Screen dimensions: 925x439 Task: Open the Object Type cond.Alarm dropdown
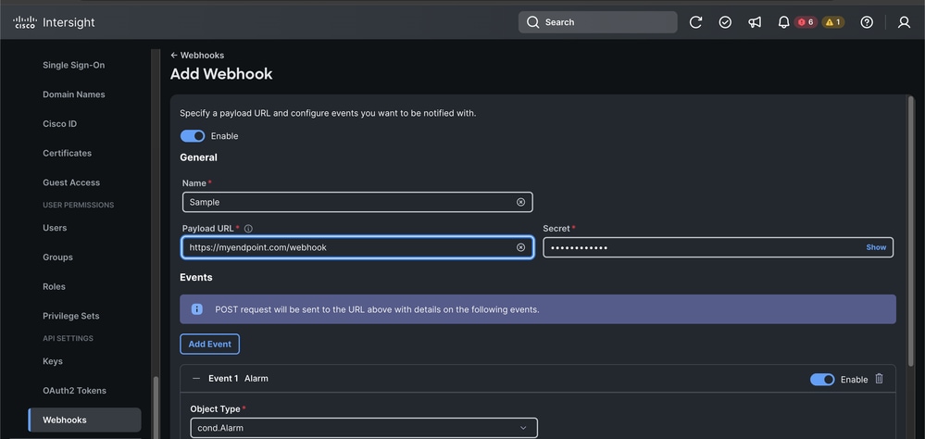click(363, 428)
